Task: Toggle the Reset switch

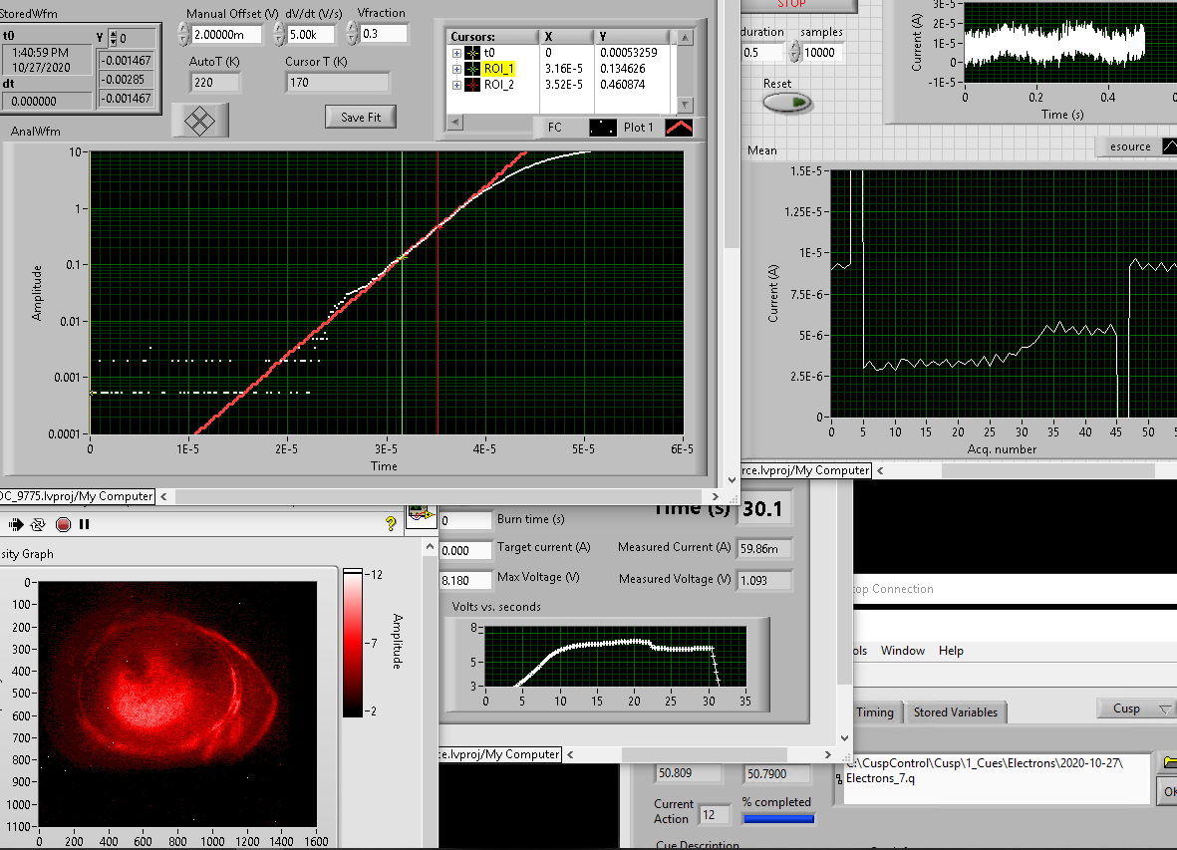Action: point(787,102)
